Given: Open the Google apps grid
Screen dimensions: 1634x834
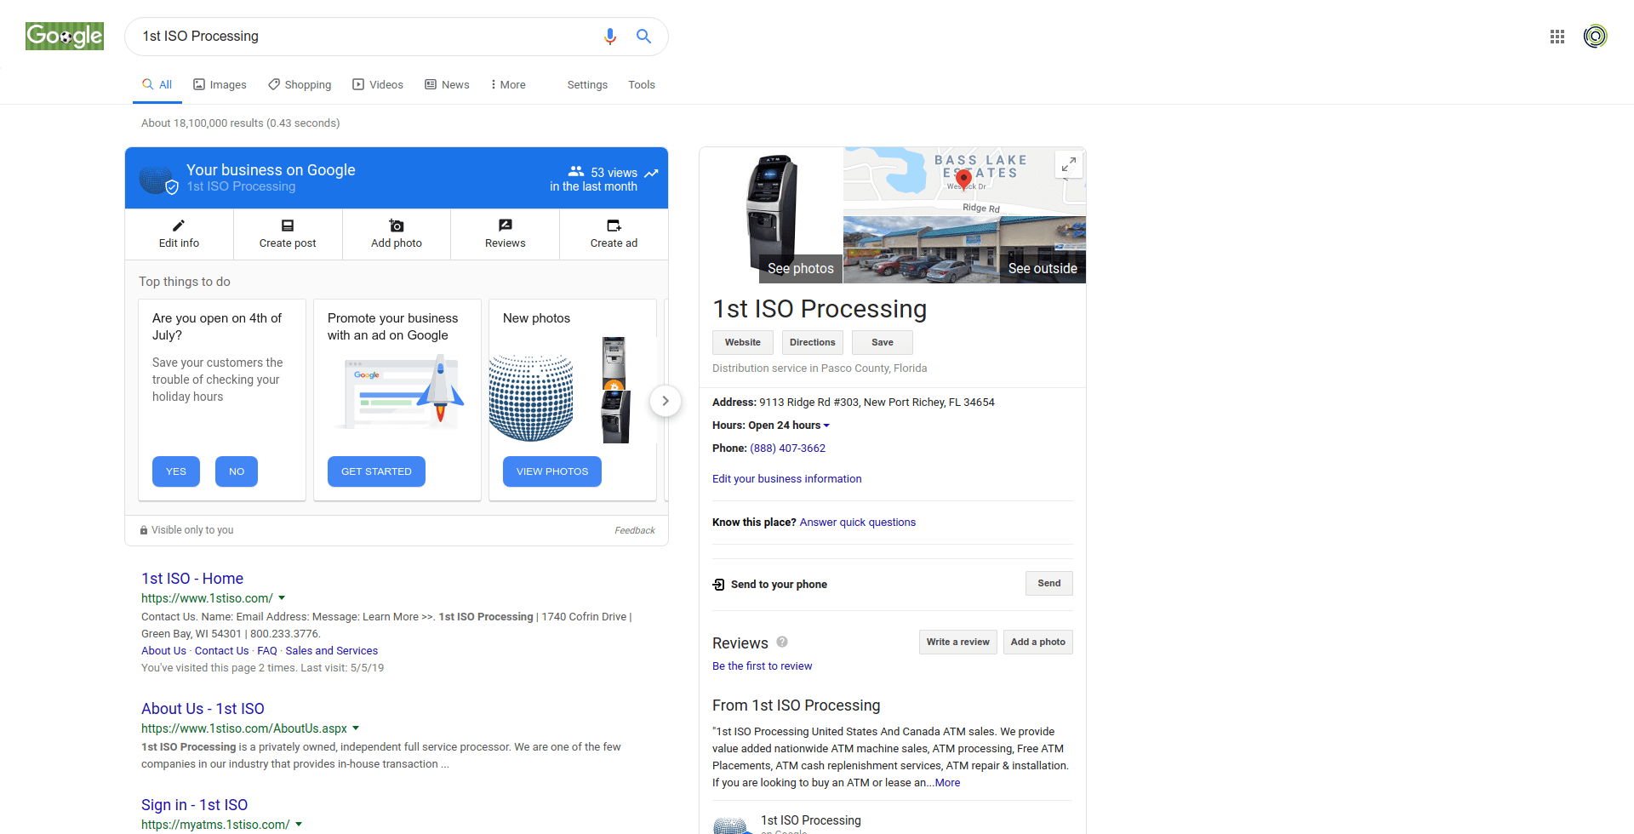Looking at the screenshot, I should (x=1557, y=37).
